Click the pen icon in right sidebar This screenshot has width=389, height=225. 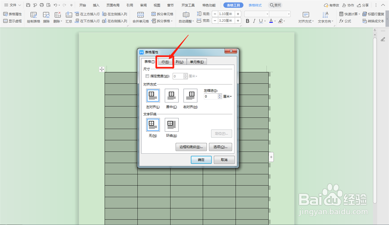(383, 39)
